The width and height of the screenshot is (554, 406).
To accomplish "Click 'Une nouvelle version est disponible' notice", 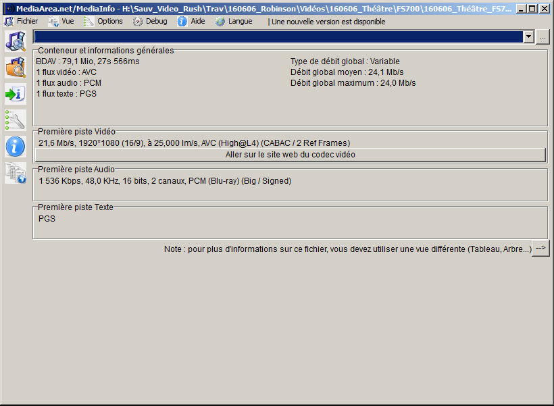I will coord(328,22).
